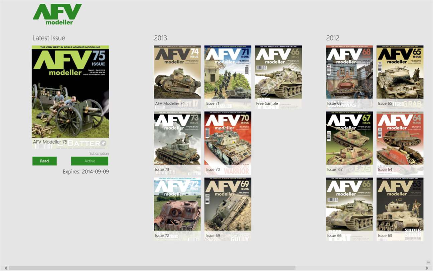Click the scroll left arrow
The image size is (433, 271).
tap(5, 268)
